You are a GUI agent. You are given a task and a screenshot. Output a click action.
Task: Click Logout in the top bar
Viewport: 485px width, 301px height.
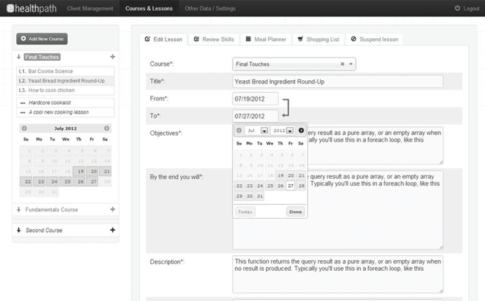pyautogui.click(x=466, y=8)
